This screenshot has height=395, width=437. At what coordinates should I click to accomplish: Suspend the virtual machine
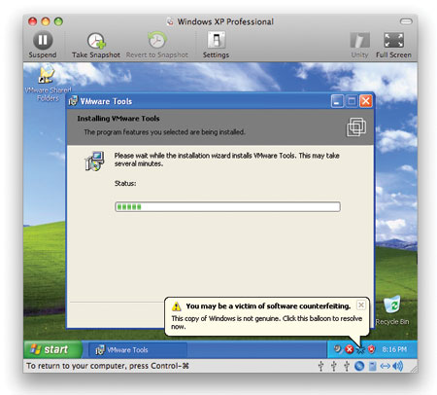point(43,45)
